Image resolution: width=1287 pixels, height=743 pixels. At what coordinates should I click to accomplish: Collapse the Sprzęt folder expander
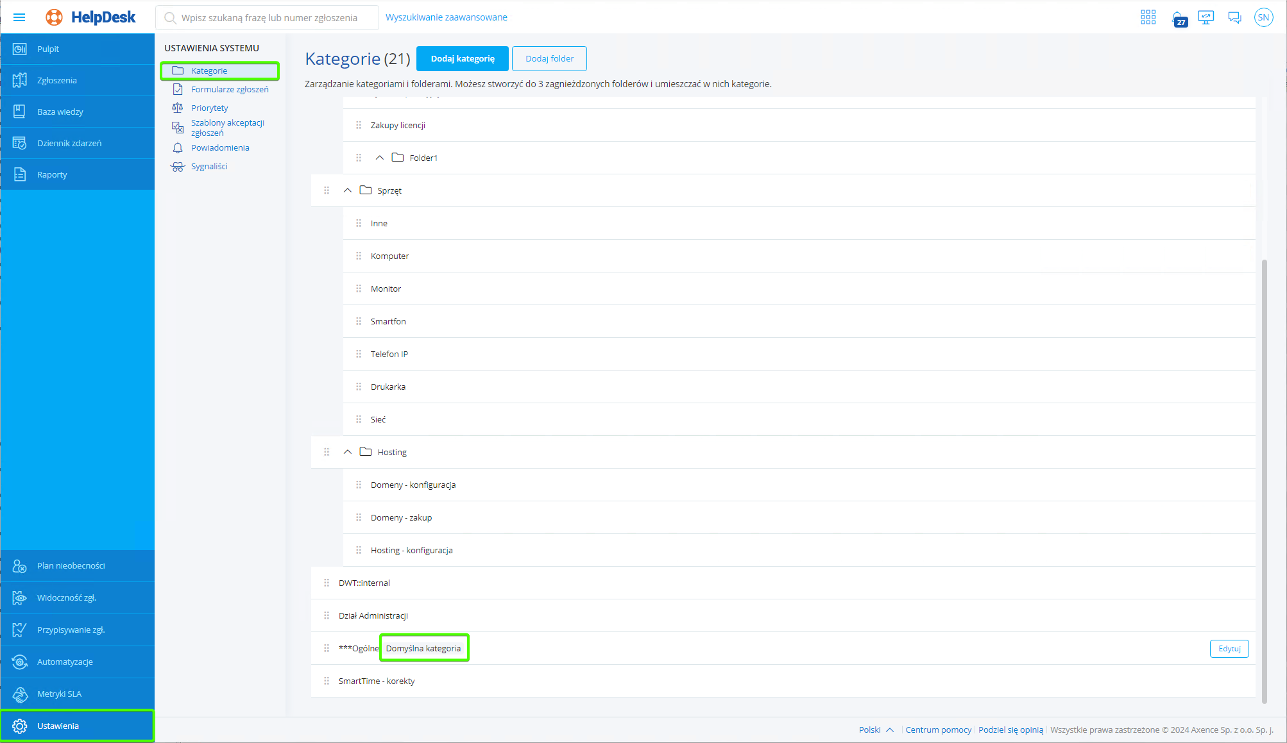point(348,190)
